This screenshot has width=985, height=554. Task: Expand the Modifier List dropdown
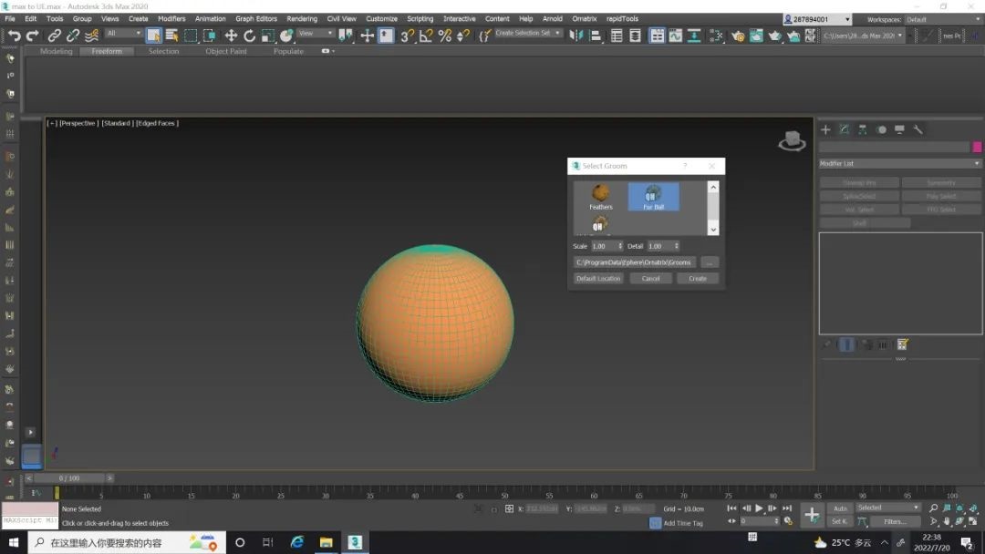pyautogui.click(x=899, y=164)
